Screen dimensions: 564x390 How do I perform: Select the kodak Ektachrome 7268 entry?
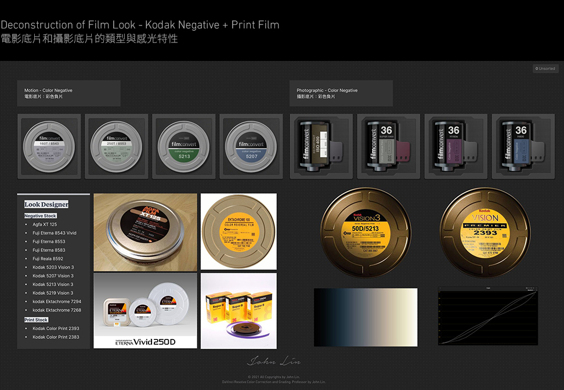tap(57, 310)
